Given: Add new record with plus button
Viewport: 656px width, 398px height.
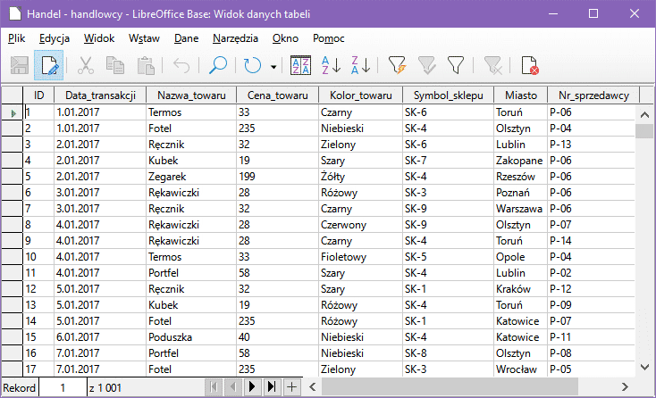Looking at the screenshot, I should 290,386.
